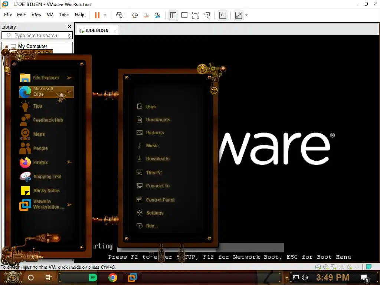380x285 pixels.
Task: Open the User folder link
Action: click(147, 107)
